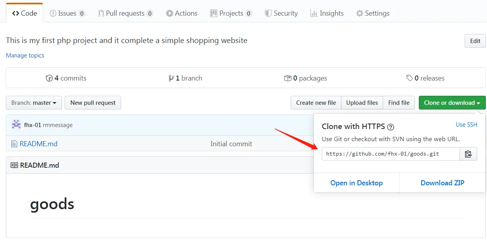
Task: Click the Upload files button
Action: pyautogui.click(x=362, y=103)
